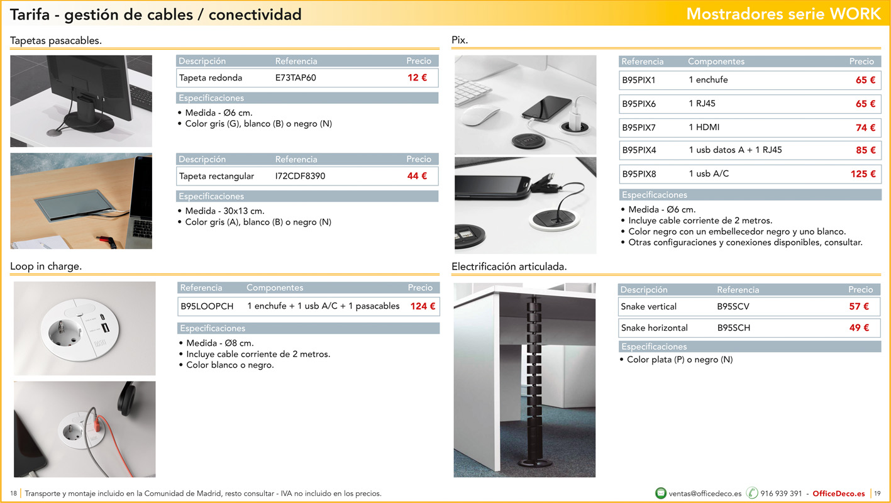The height and width of the screenshot is (503, 891).
Task: Click the Snake horizontal 49 € price
Action: tap(858, 328)
